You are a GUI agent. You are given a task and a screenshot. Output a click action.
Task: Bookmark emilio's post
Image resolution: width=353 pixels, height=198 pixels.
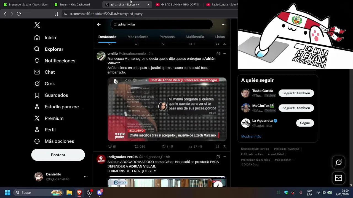(x=217, y=147)
